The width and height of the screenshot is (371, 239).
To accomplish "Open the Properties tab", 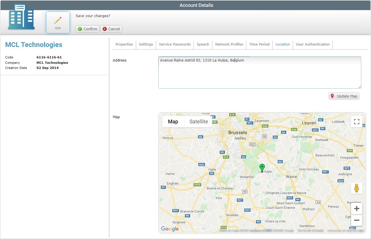I will coord(124,44).
